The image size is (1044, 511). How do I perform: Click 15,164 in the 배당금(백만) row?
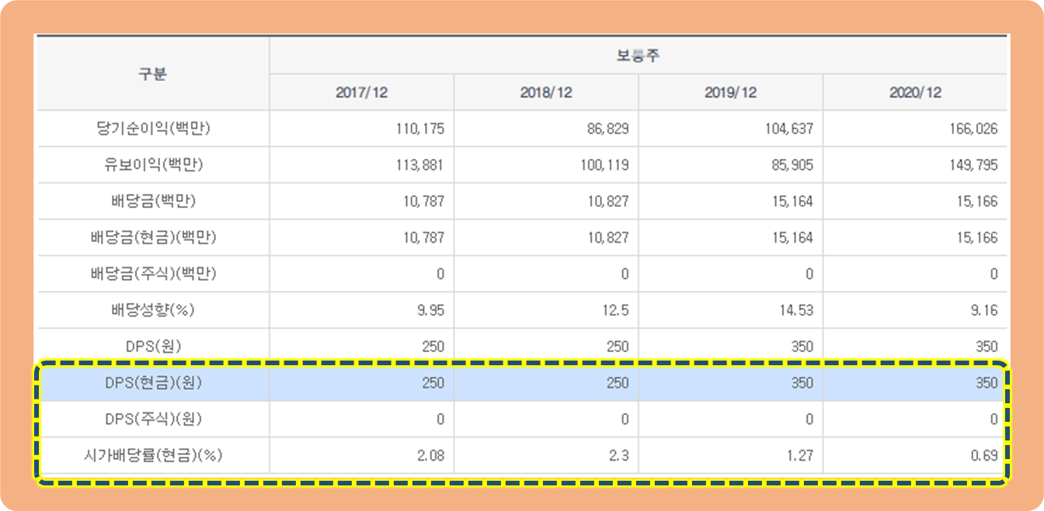pyautogui.click(x=792, y=202)
